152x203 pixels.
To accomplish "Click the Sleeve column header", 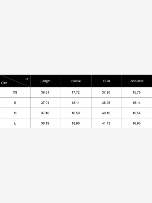I will click(76, 81).
